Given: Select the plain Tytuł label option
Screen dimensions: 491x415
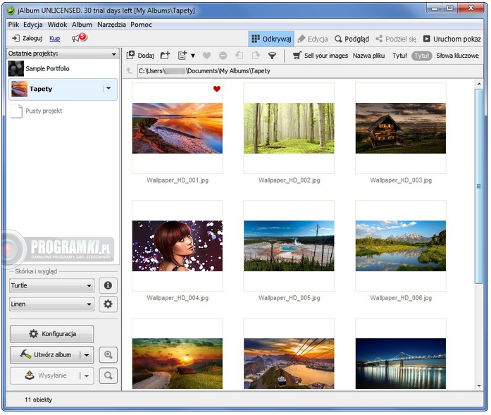Looking at the screenshot, I should point(399,56).
